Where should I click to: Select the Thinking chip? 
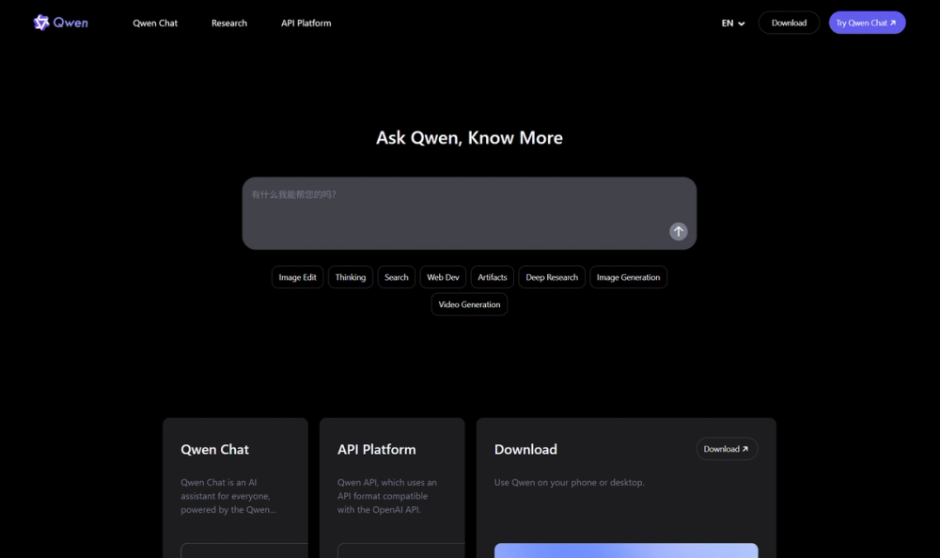pos(350,277)
